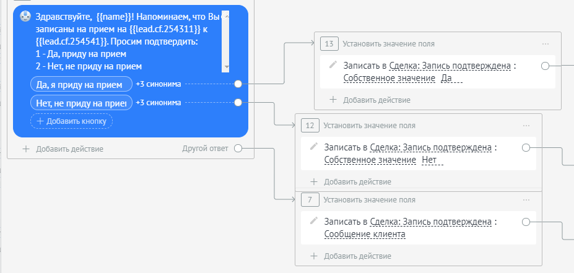Edit the 'Нет, не приду на прием' button field
The image size is (574, 273).
coord(81,103)
